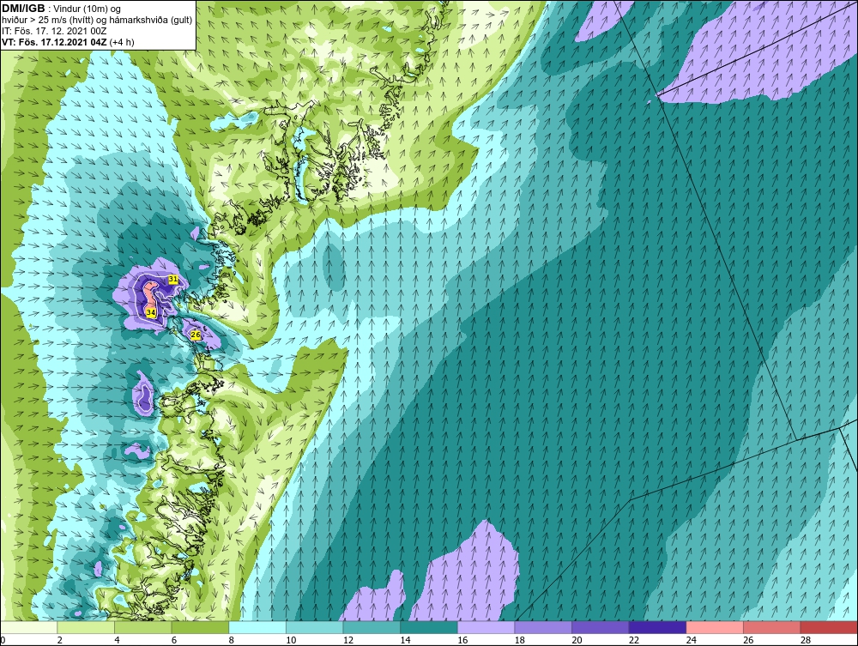Select the 20–22 m/s violet legend swatch

click(601, 627)
